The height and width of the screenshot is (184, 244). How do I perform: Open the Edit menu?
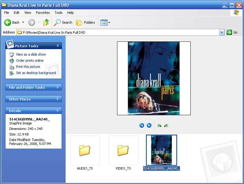click(17, 13)
